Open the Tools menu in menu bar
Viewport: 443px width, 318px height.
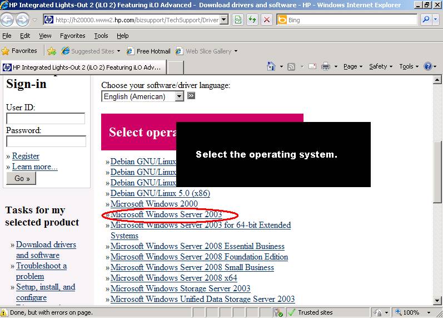coord(101,36)
